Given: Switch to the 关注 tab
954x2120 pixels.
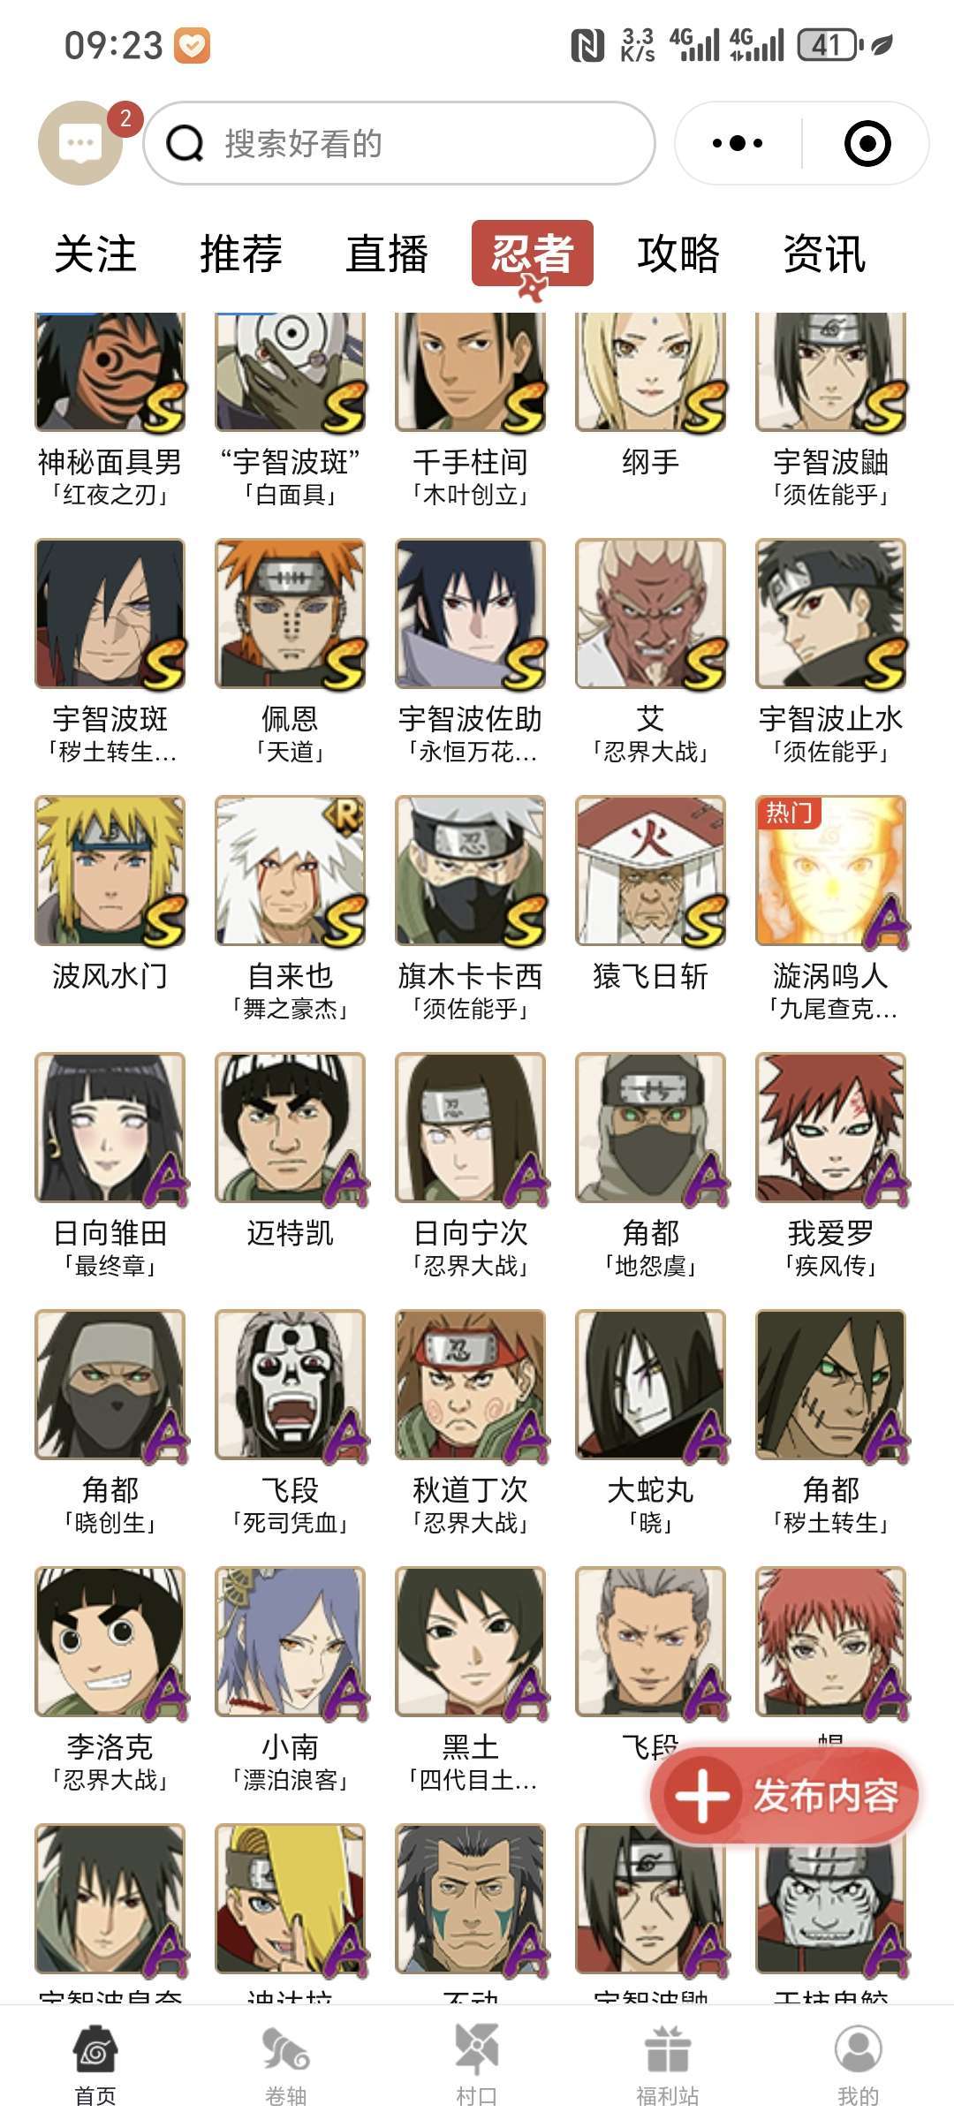Looking at the screenshot, I should point(95,254).
